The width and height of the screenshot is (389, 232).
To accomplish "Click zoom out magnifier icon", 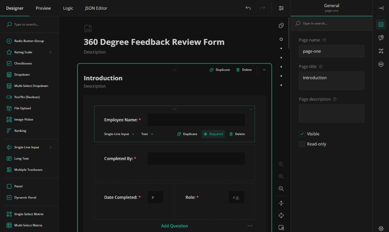I will click(x=281, y=189).
